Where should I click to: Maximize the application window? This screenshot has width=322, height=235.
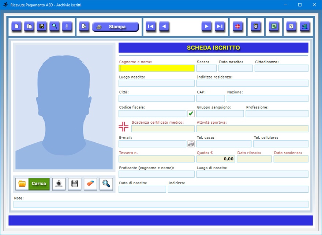(x=300, y=5)
